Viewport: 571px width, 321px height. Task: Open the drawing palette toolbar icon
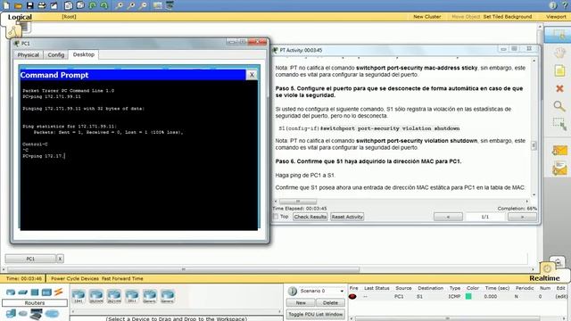coord(157,5)
